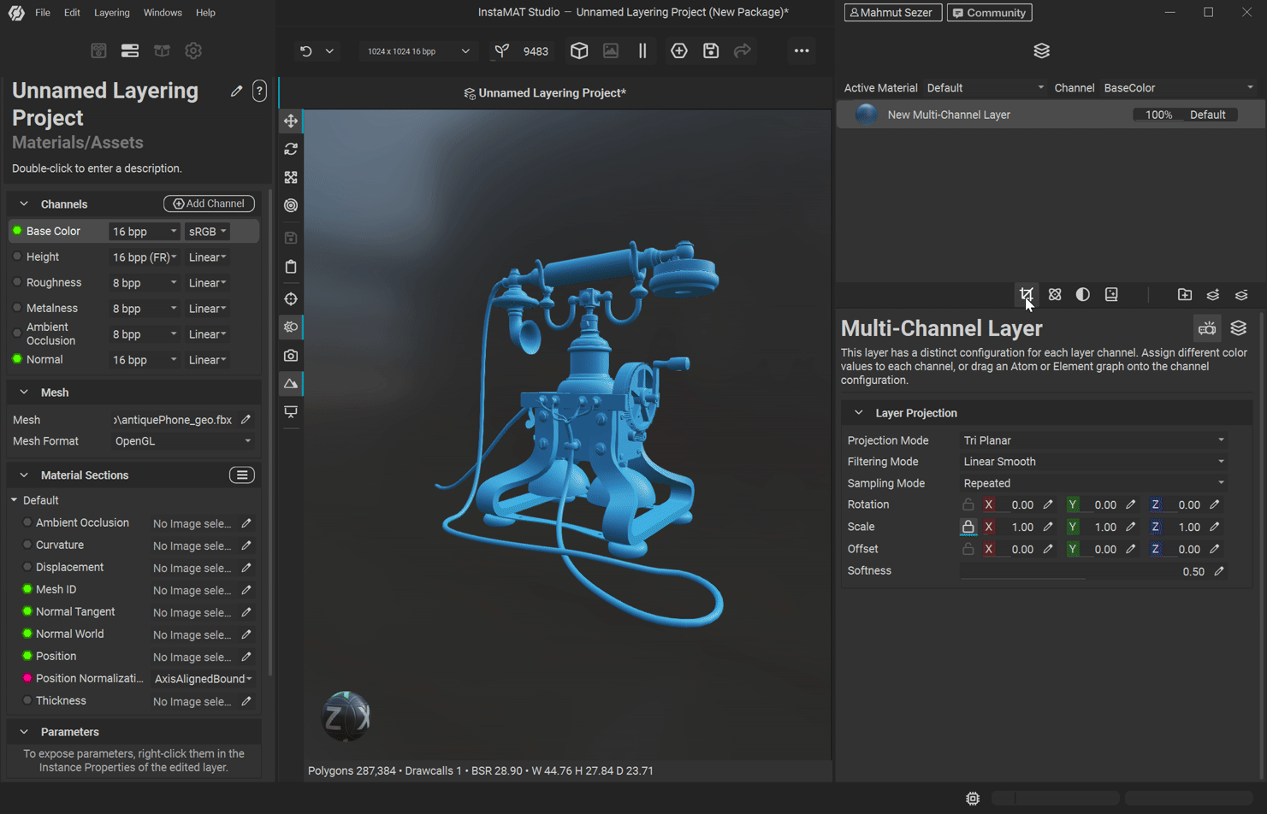Click the 3D cube icon in the top toolbar
Viewport: 1267px width, 814px height.
(579, 51)
